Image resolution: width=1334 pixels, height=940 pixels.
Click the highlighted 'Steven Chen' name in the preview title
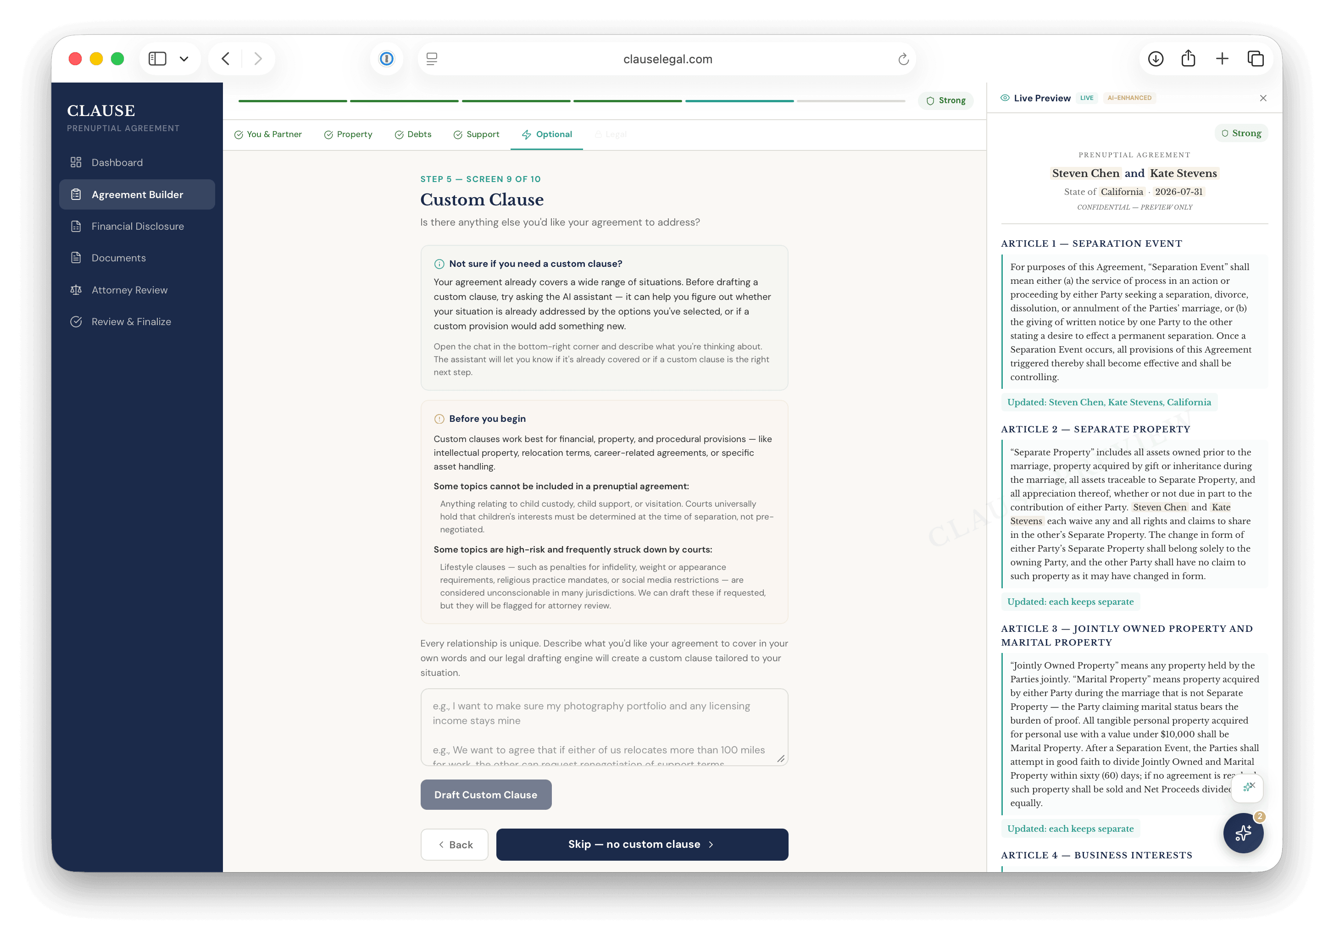coord(1085,173)
